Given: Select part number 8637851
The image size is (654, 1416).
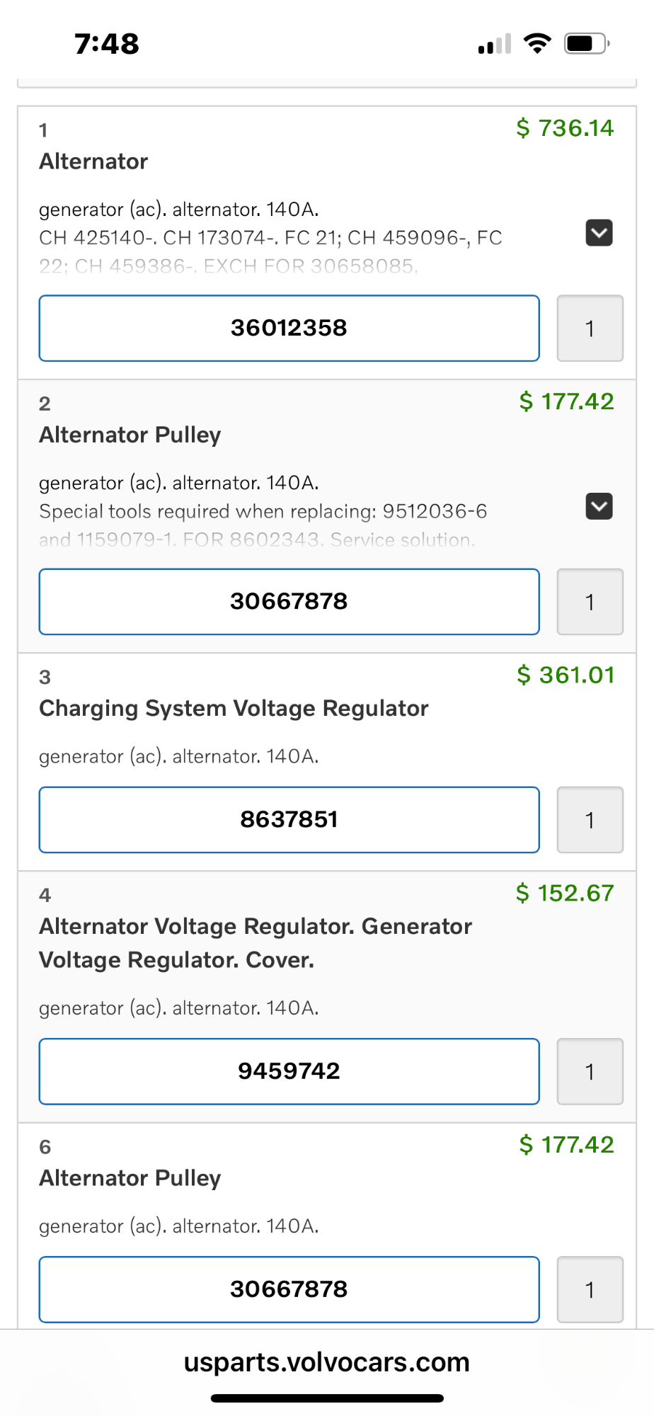Looking at the screenshot, I should point(289,820).
